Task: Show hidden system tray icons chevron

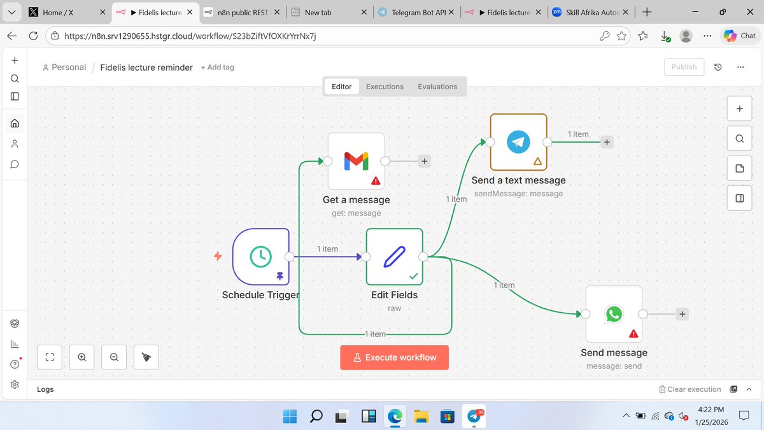Action: pos(625,416)
